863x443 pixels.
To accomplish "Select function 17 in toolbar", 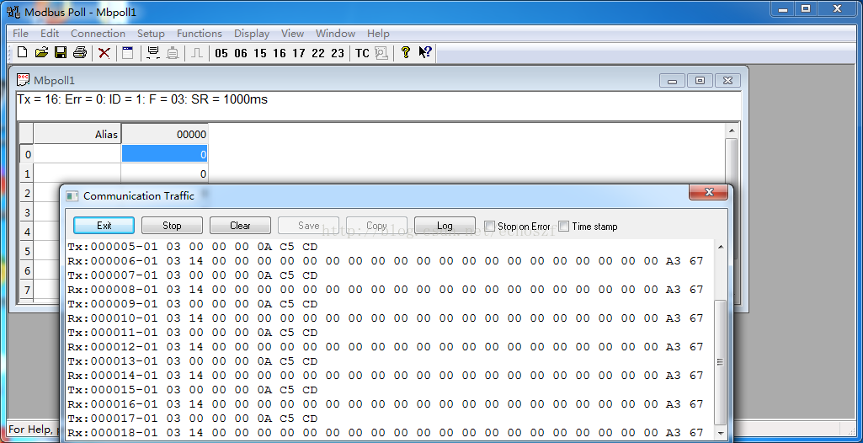I will (x=298, y=53).
